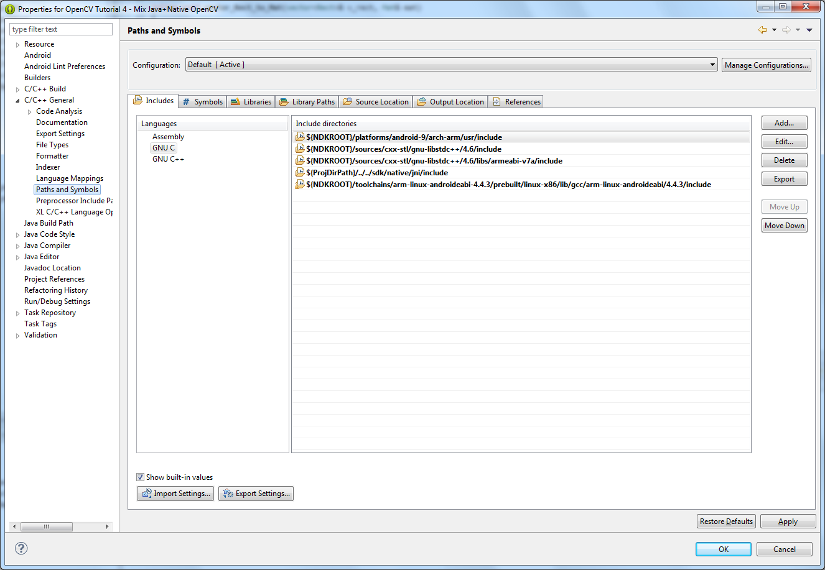825x570 pixels.
Task: Click the type filter text field
Action: [x=61, y=29]
